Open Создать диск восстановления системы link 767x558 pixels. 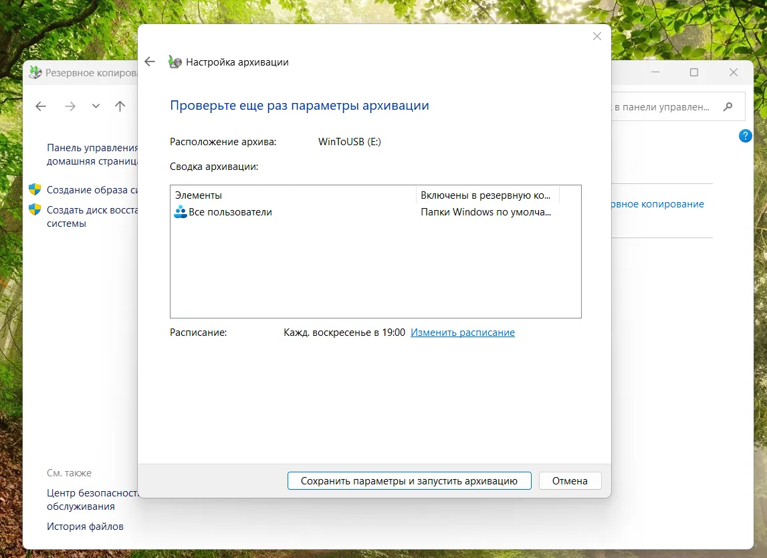point(92,216)
